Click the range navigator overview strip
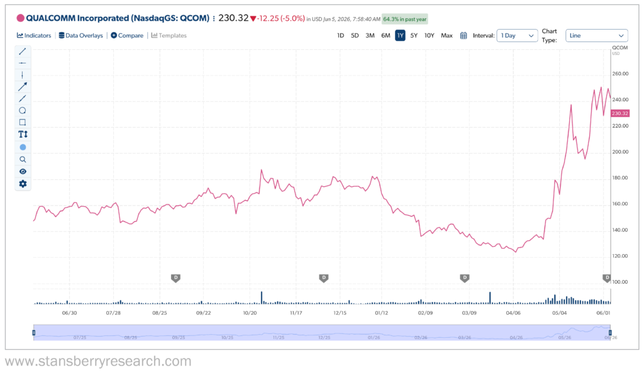This screenshot has height=375, width=644. (322, 332)
